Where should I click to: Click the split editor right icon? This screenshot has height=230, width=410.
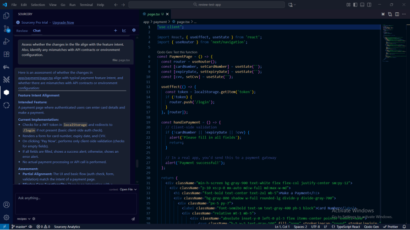tap(397, 14)
